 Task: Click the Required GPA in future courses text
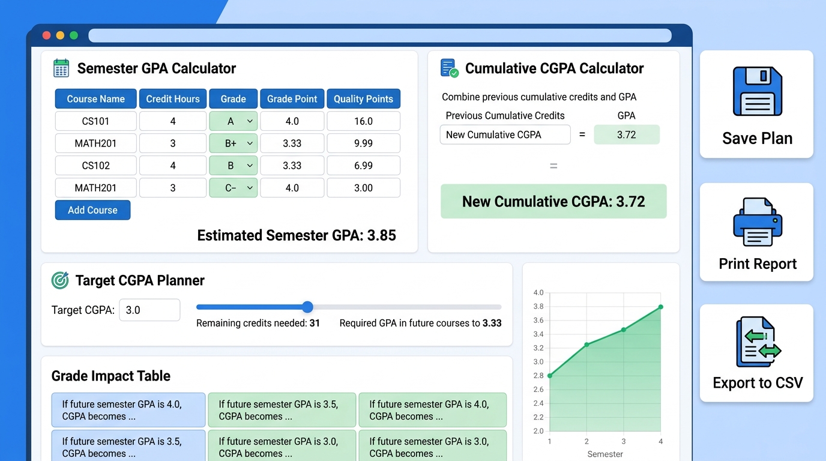(420, 323)
